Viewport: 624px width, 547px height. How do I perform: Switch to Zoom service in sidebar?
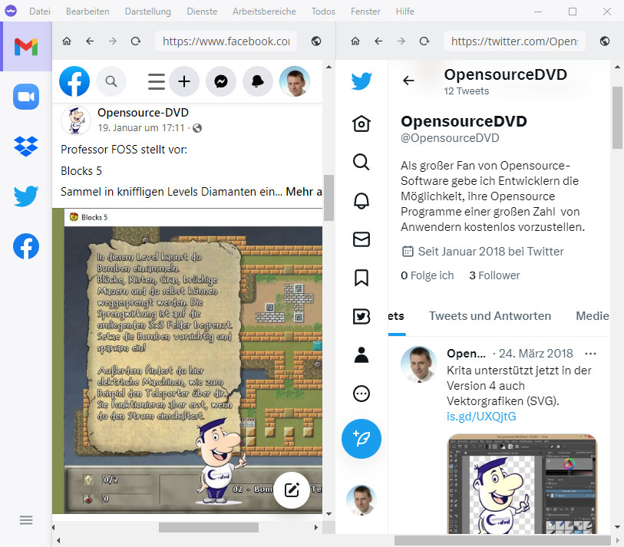point(25,97)
